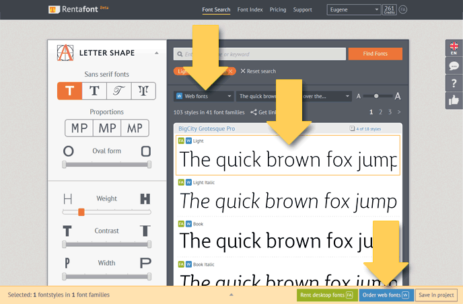The image size is (463, 304).
Task: Adjust the Width slider
Action: 106,276
